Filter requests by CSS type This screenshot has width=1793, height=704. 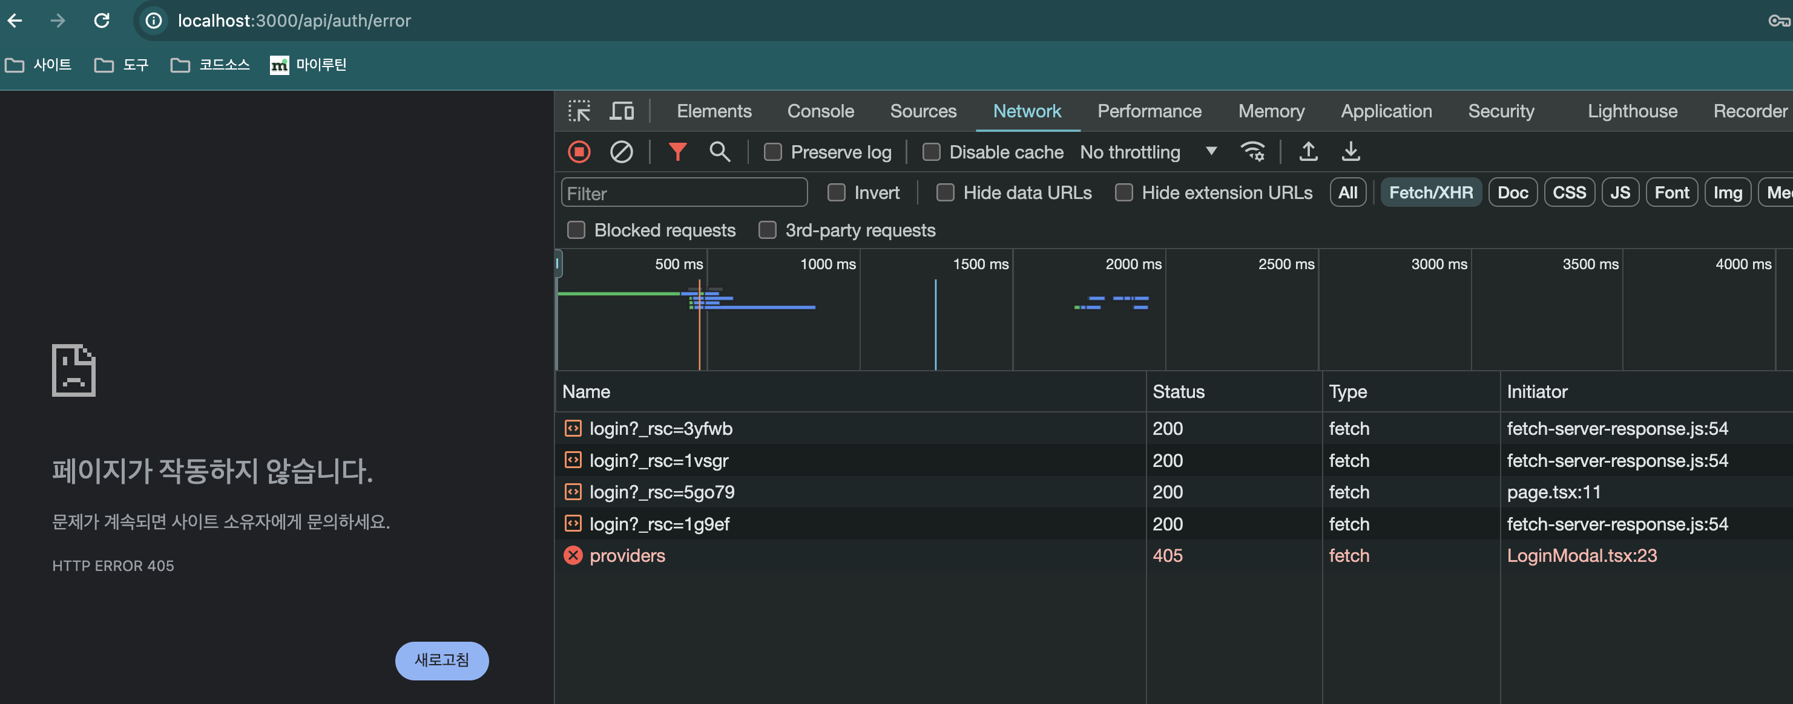(x=1569, y=193)
